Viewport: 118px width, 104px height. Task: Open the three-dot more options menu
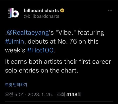click(110, 10)
